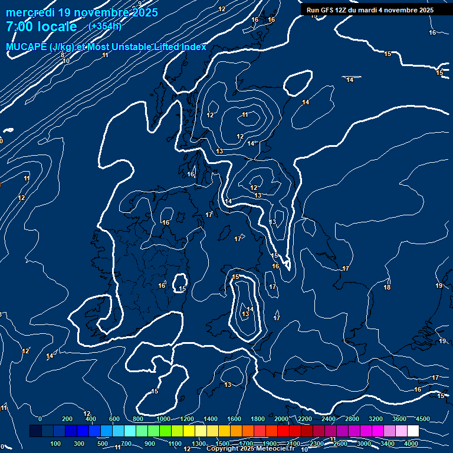Click the legend value '4000'
This screenshot has width=453, height=453.
coord(411,444)
